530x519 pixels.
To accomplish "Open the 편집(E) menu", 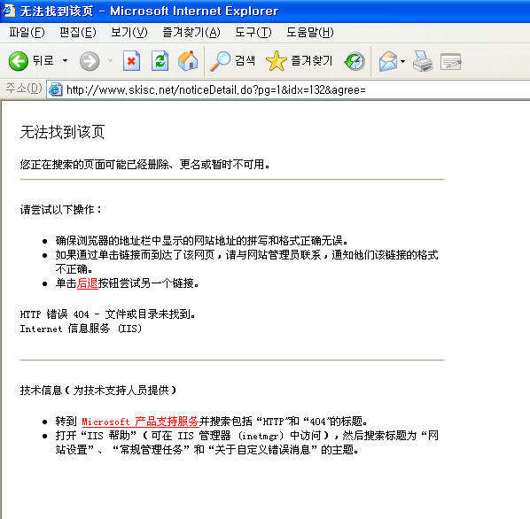I will [78, 33].
